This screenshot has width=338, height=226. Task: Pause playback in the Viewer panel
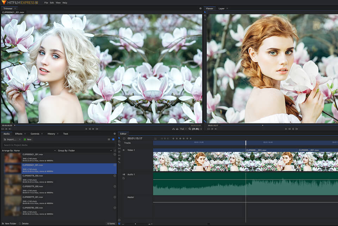(293, 129)
